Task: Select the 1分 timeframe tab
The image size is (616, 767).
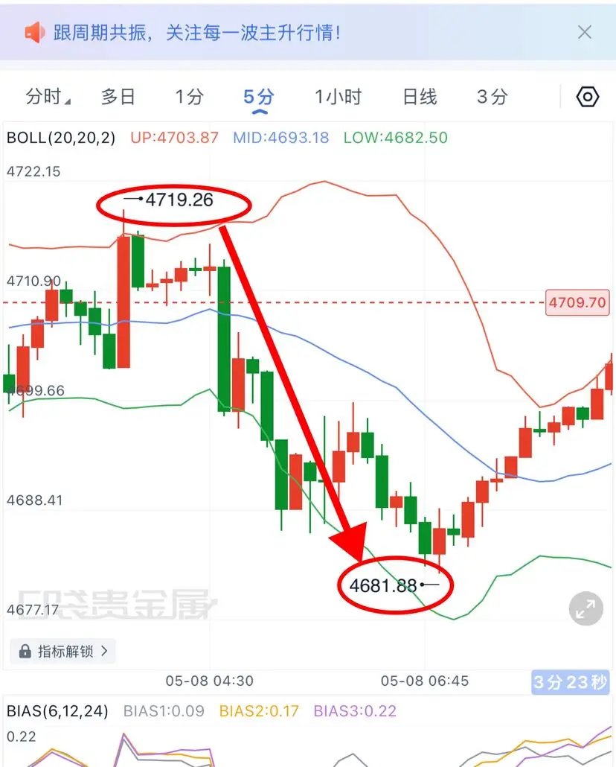Action: coord(189,97)
